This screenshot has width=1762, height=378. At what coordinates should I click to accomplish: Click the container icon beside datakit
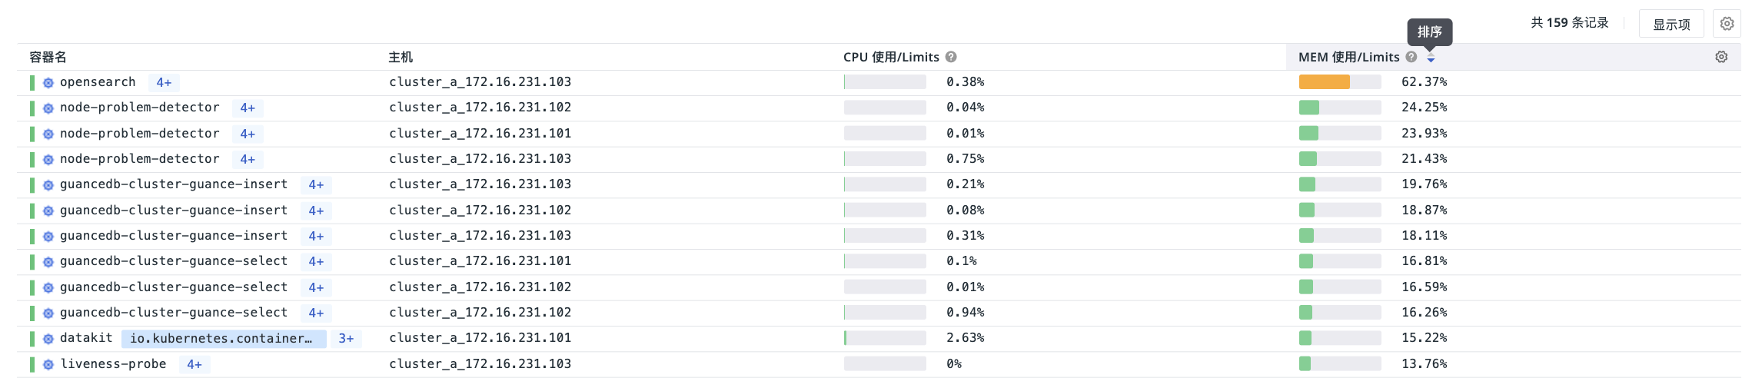click(48, 339)
